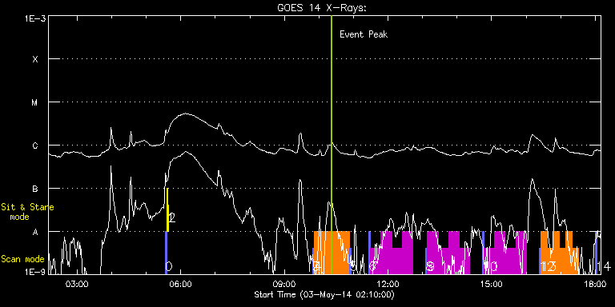615x307 pixels.
Task: Click the "15:00" time axis label
Action: [492, 285]
